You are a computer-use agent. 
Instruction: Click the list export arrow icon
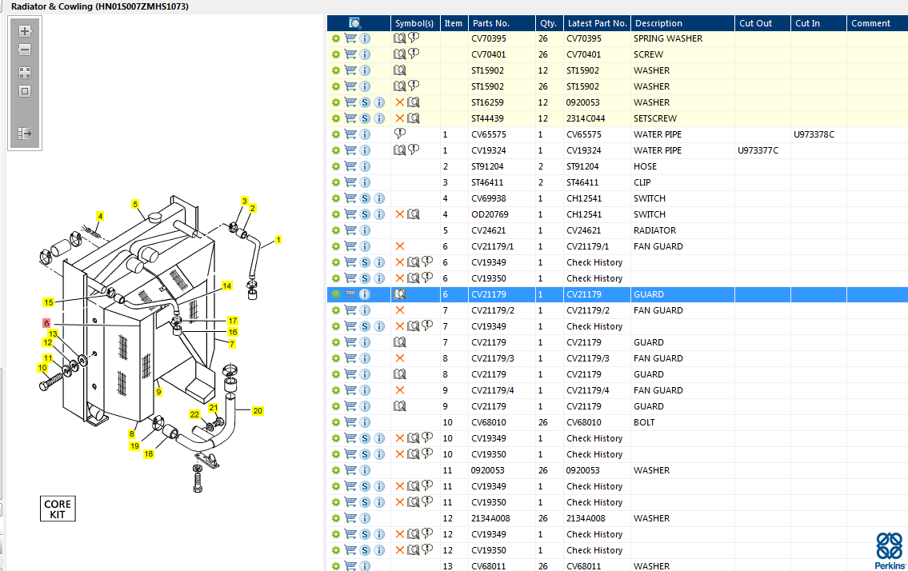click(x=25, y=134)
